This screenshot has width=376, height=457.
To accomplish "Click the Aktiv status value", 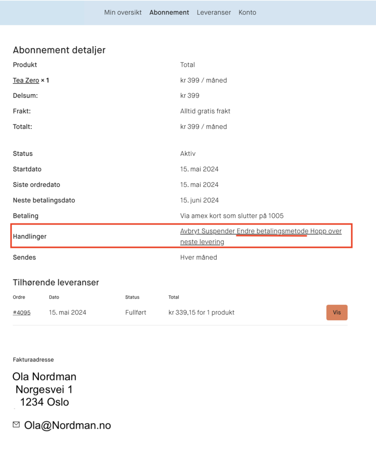I will (x=188, y=154).
